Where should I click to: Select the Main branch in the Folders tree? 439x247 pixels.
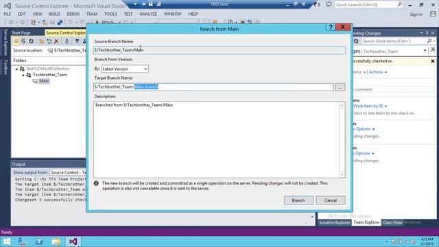click(44, 81)
